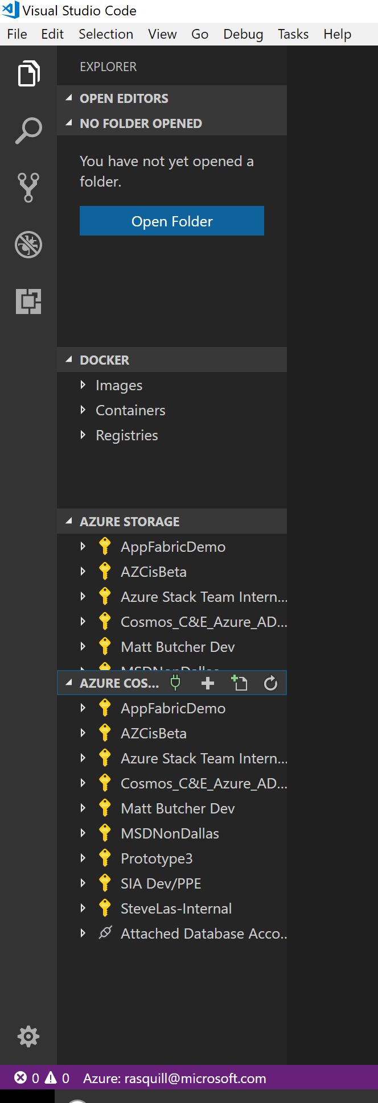Click plug icon of Attached Database Accounts
378x1103 pixels.
pos(105,933)
